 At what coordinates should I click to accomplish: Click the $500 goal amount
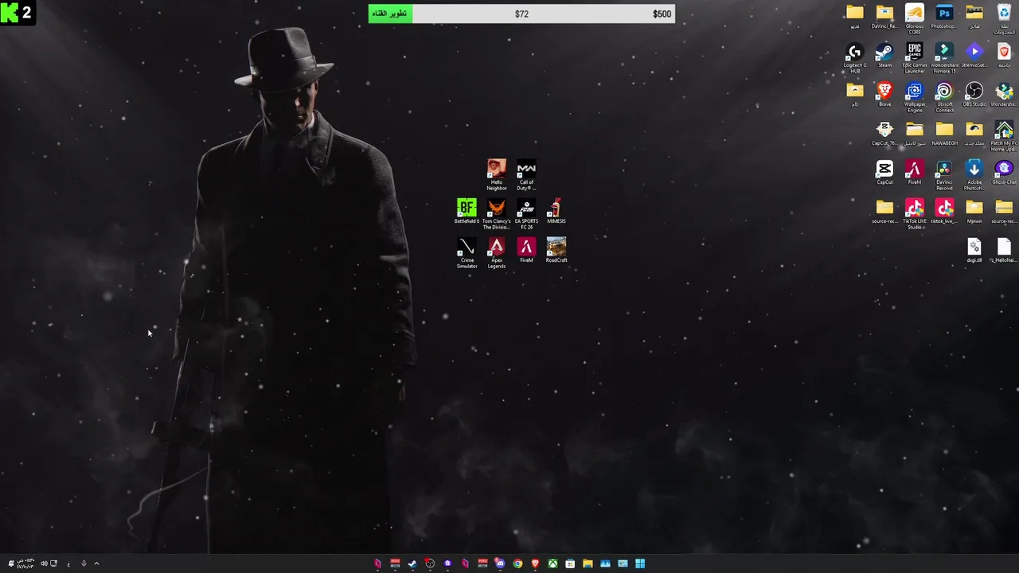coord(662,14)
